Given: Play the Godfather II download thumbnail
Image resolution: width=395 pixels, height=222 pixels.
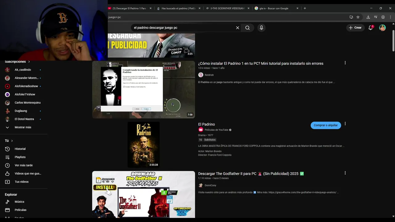Looking at the screenshot, I should [143, 195].
